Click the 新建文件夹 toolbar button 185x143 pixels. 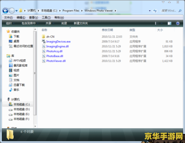click(81, 23)
